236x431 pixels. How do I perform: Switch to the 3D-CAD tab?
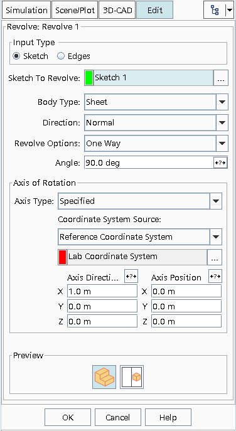[117, 10]
